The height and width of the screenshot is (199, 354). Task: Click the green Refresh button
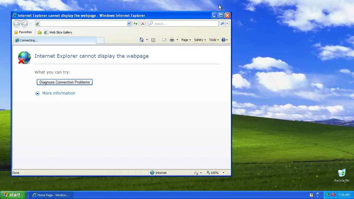(x=136, y=23)
